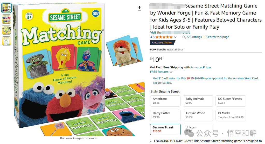Select the second product thumbnail
The image size is (265, 144).
pyautogui.click(x=6, y=19)
